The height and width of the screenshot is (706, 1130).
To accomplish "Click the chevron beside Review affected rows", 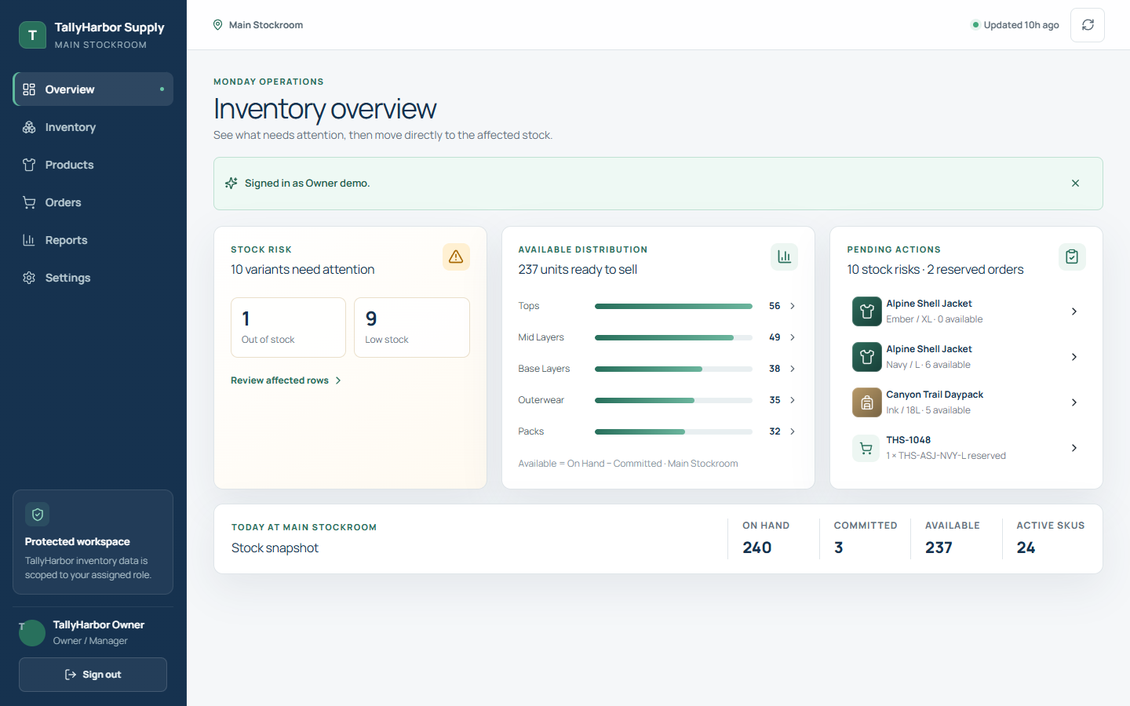I will (x=338, y=380).
